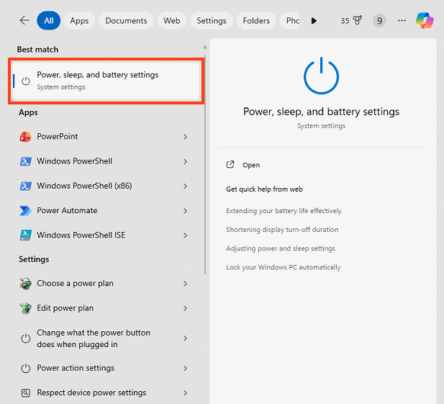This screenshot has width=444, height=404.
Task: Expand Power action settings chevron
Action: (185, 368)
